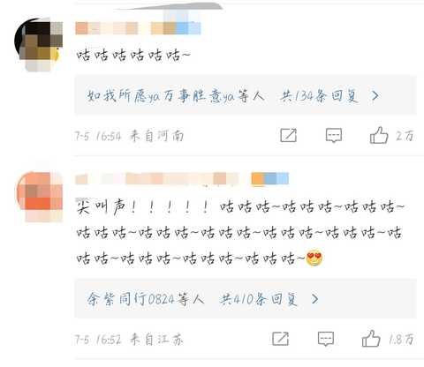This screenshot has height=367, width=424.
Task: Click the badge beside the second username
Action: click(x=270, y=178)
